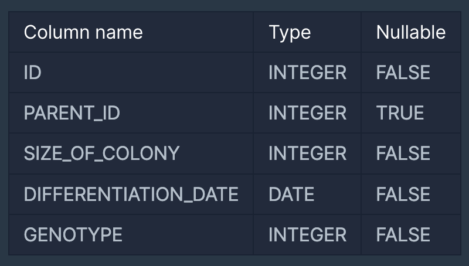
Task: Click INTEGER type in the SIZE_OF_COLONY row
Action: 307,154
